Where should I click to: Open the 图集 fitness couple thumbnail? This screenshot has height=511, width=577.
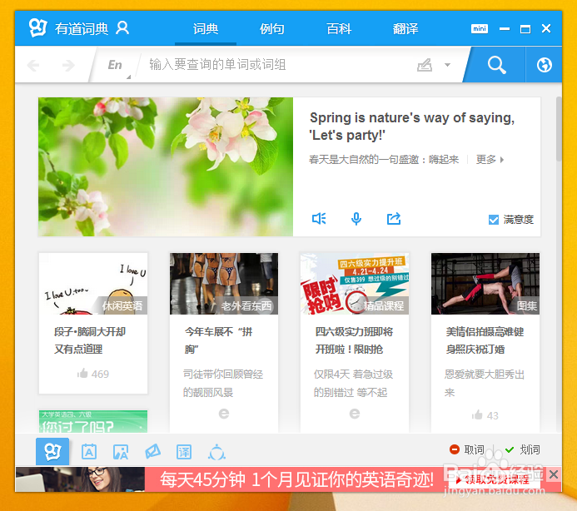(485, 284)
